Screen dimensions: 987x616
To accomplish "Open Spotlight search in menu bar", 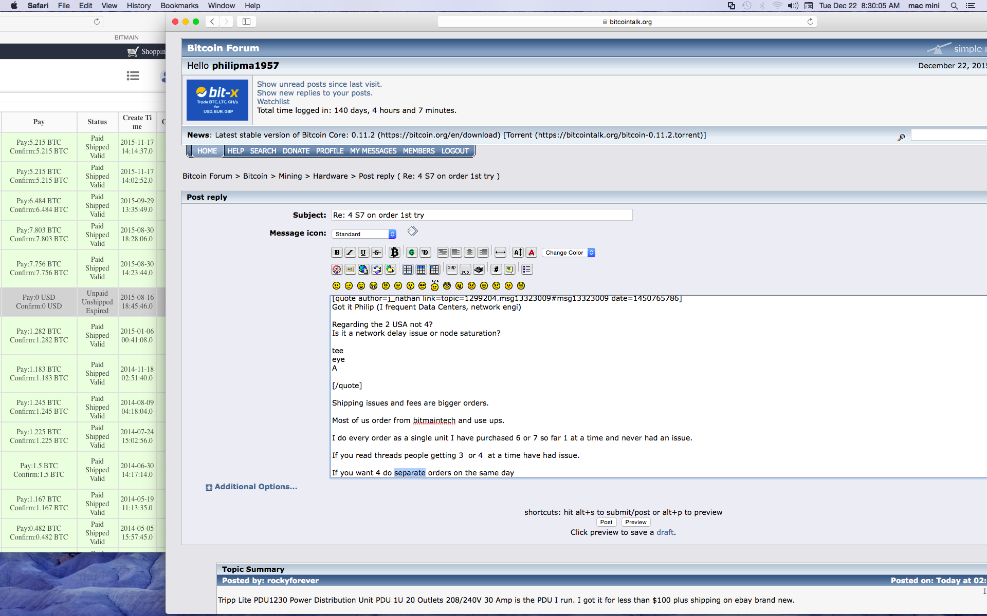I will point(954,6).
